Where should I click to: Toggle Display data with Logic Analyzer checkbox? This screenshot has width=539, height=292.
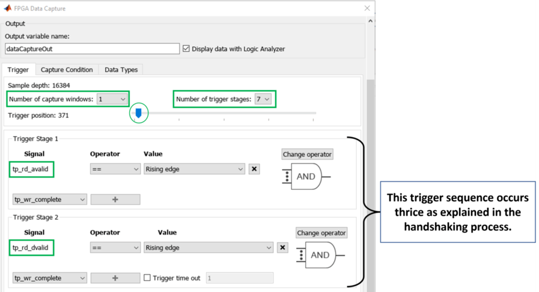[186, 49]
